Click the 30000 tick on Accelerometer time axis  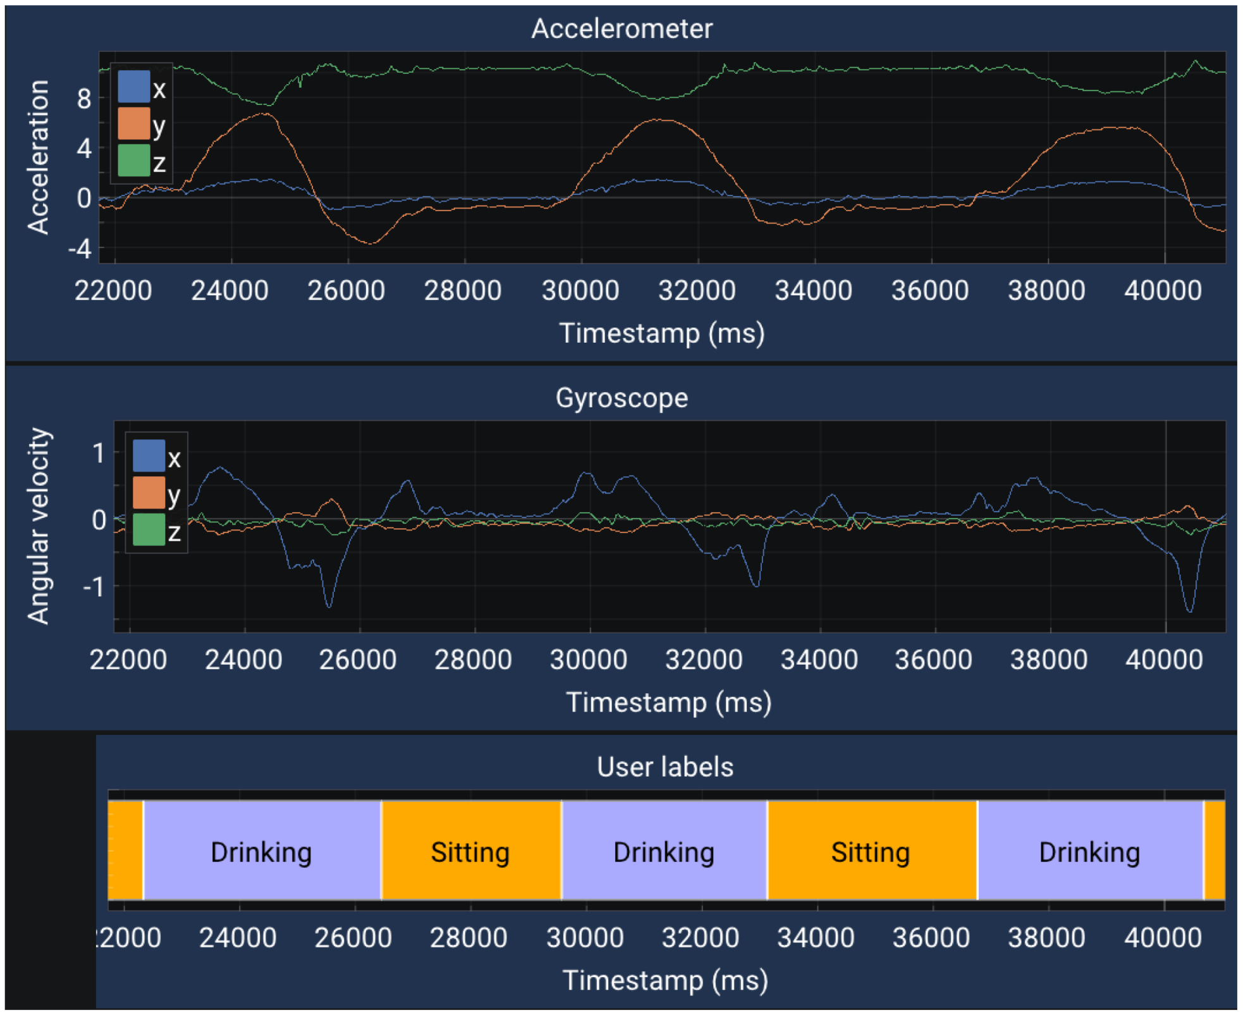point(580,291)
